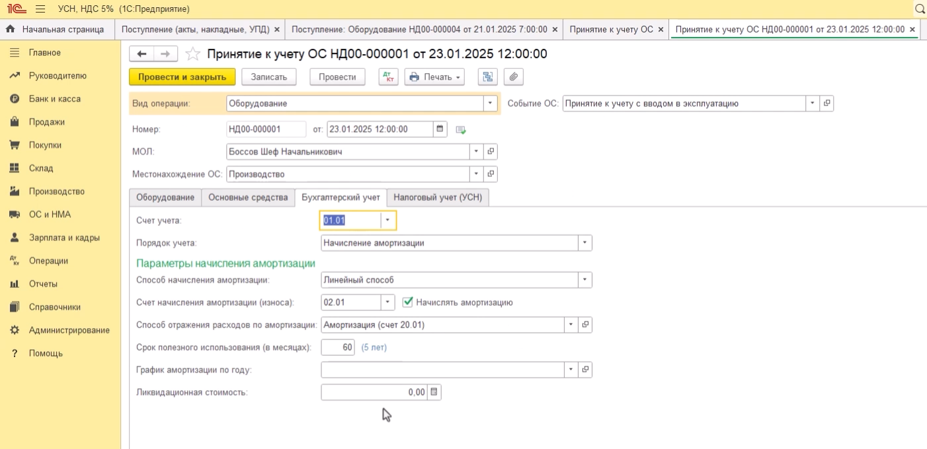The width and height of the screenshot is (927, 449).
Task: Click the Срок полезного использования input field
Action: point(338,347)
